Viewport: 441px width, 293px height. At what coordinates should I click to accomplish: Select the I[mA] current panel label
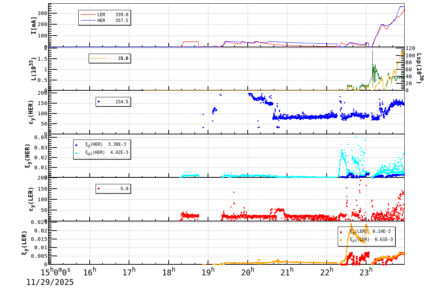coord(34,26)
